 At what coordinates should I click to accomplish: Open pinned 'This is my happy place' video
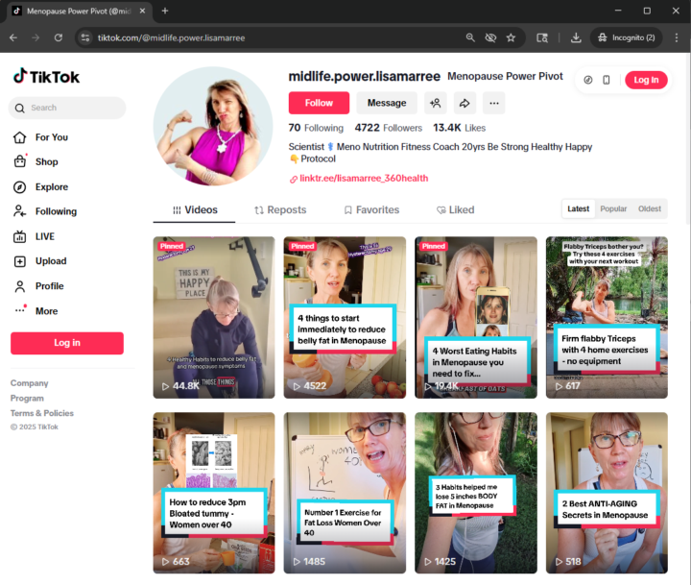(214, 317)
